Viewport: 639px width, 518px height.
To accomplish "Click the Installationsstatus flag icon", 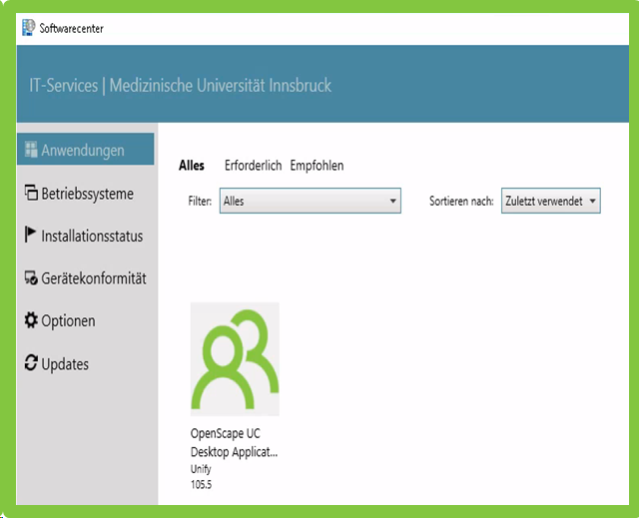I will 30,235.
